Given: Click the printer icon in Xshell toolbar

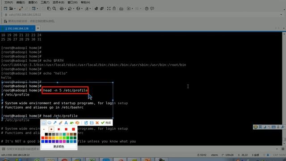Looking at the screenshot, I should click(x=62, y=8).
